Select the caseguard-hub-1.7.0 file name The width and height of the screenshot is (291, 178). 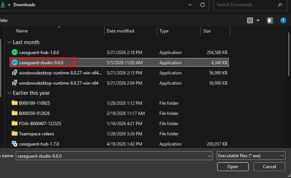(39, 144)
